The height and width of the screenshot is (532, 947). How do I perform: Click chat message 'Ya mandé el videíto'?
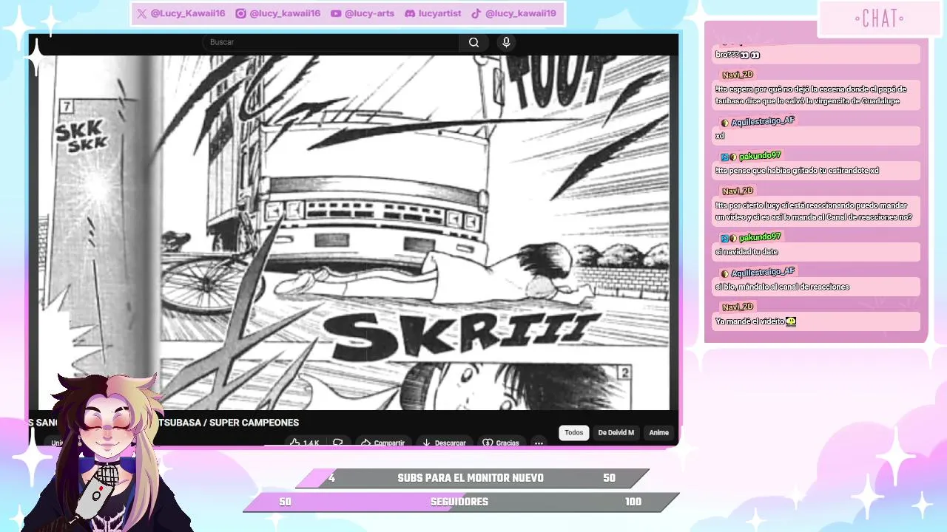coord(816,321)
